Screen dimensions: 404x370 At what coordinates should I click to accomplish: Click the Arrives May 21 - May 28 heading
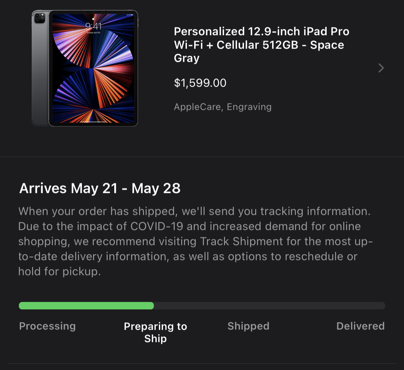pos(100,188)
